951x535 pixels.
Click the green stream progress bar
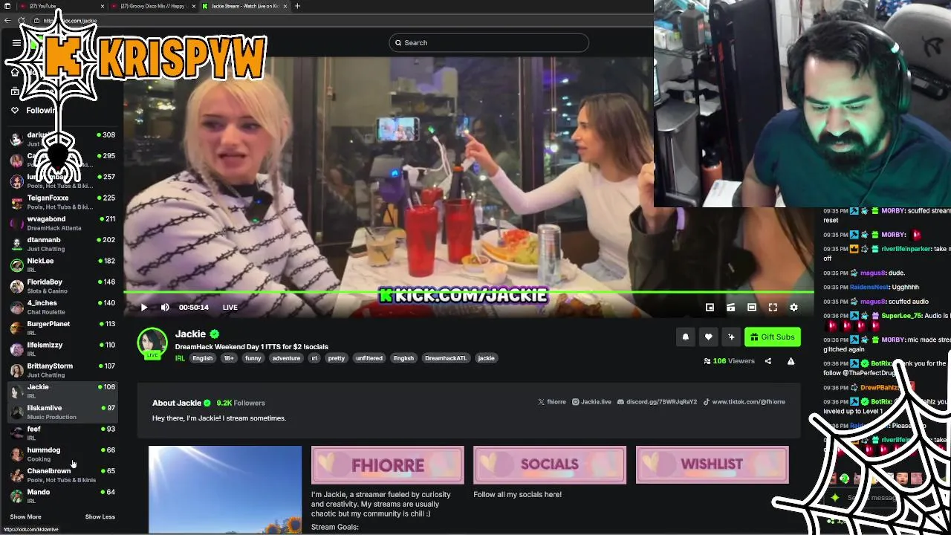point(469,293)
